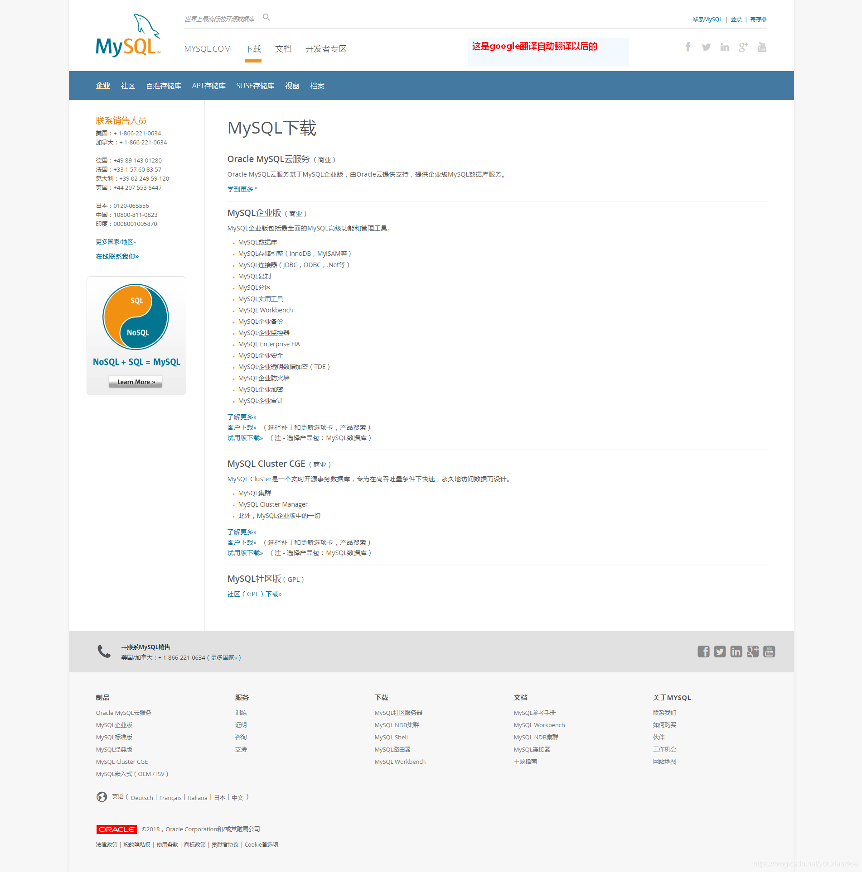Click 客户下载 under MySQL Cluster CGE
Screen dimensions: 862x872
tap(242, 542)
